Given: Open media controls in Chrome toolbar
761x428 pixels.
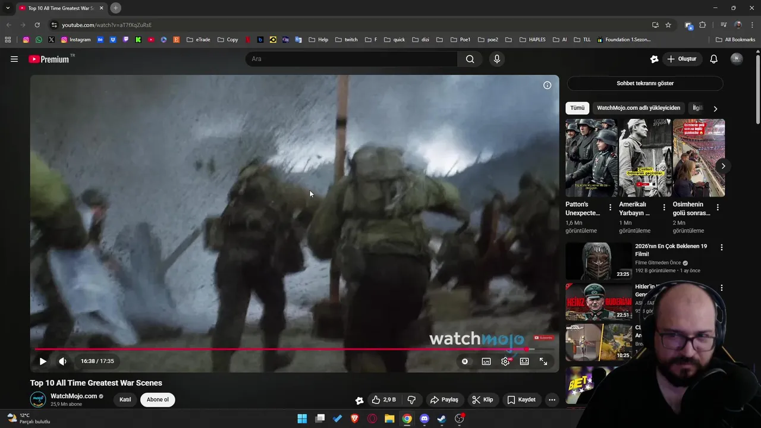Looking at the screenshot, I should pyautogui.click(x=724, y=25).
